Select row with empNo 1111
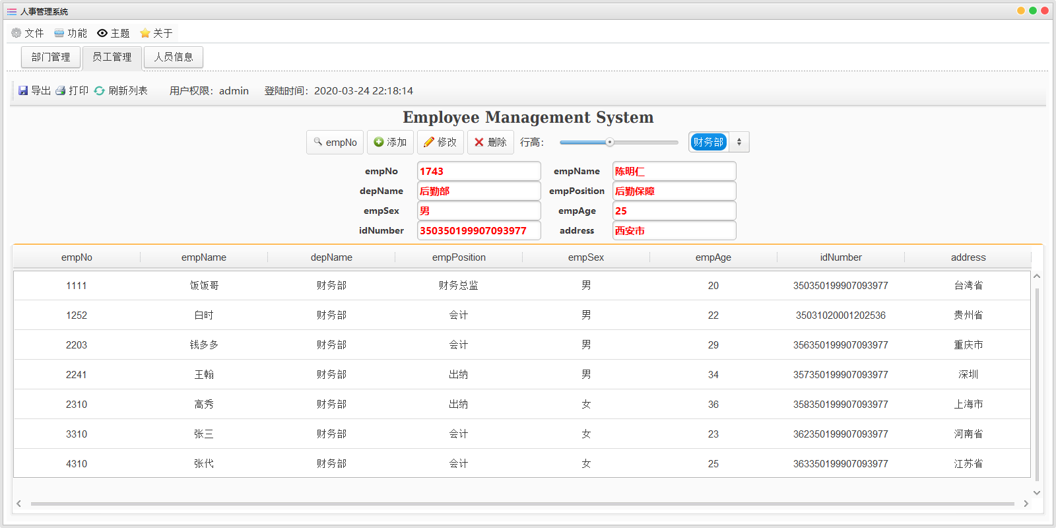The width and height of the screenshot is (1056, 528). 521,286
